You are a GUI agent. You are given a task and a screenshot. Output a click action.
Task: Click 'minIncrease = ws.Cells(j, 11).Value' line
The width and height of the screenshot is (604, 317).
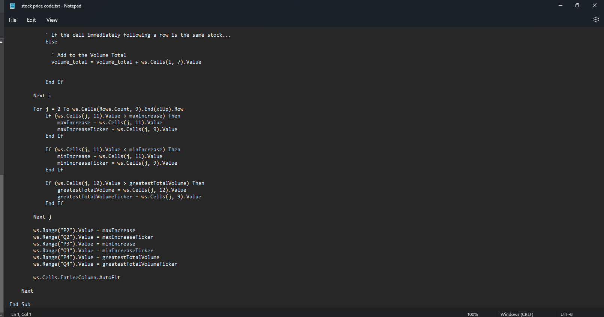click(x=110, y=156)
